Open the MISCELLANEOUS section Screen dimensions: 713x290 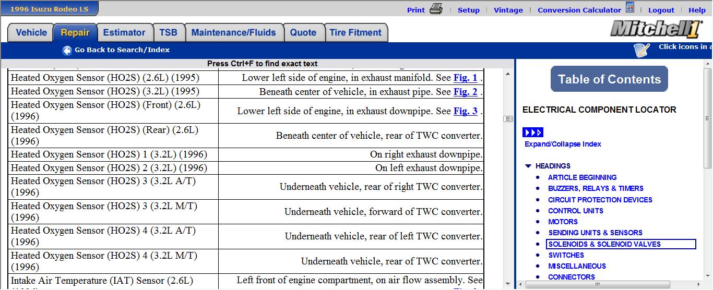(x=577, y=266)
